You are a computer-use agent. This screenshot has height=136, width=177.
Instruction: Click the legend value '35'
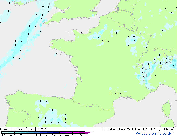(67, 135)
